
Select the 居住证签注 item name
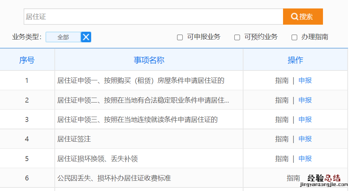[74, 139]
